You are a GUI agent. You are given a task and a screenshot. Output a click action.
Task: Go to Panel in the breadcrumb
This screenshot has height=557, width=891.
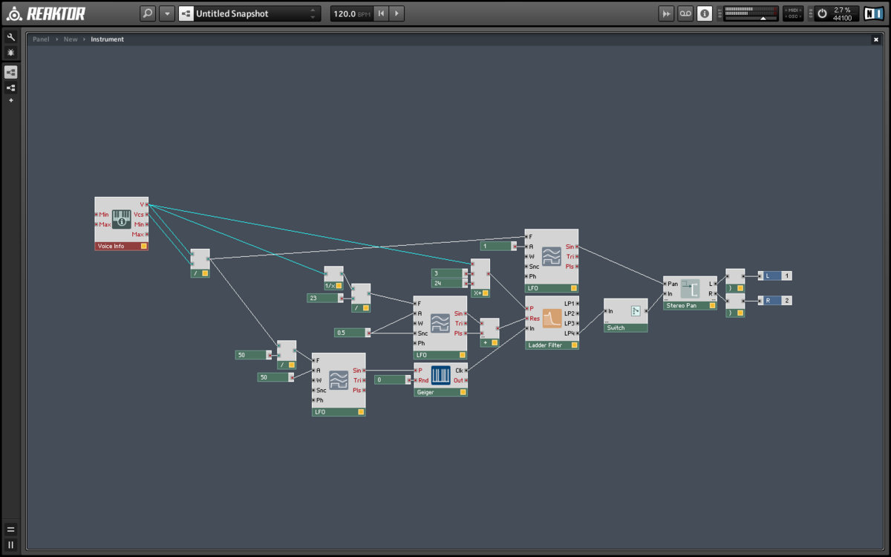(41, 39)
